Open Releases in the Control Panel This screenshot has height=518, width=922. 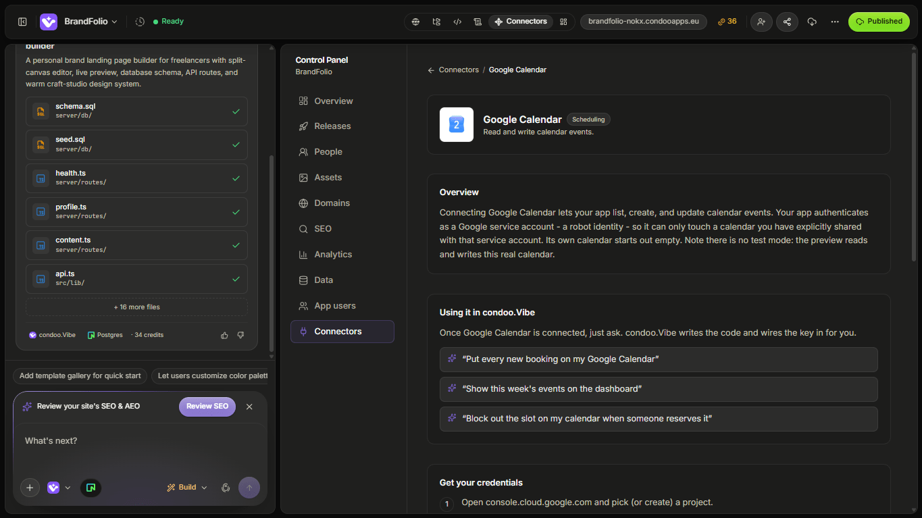342,126
